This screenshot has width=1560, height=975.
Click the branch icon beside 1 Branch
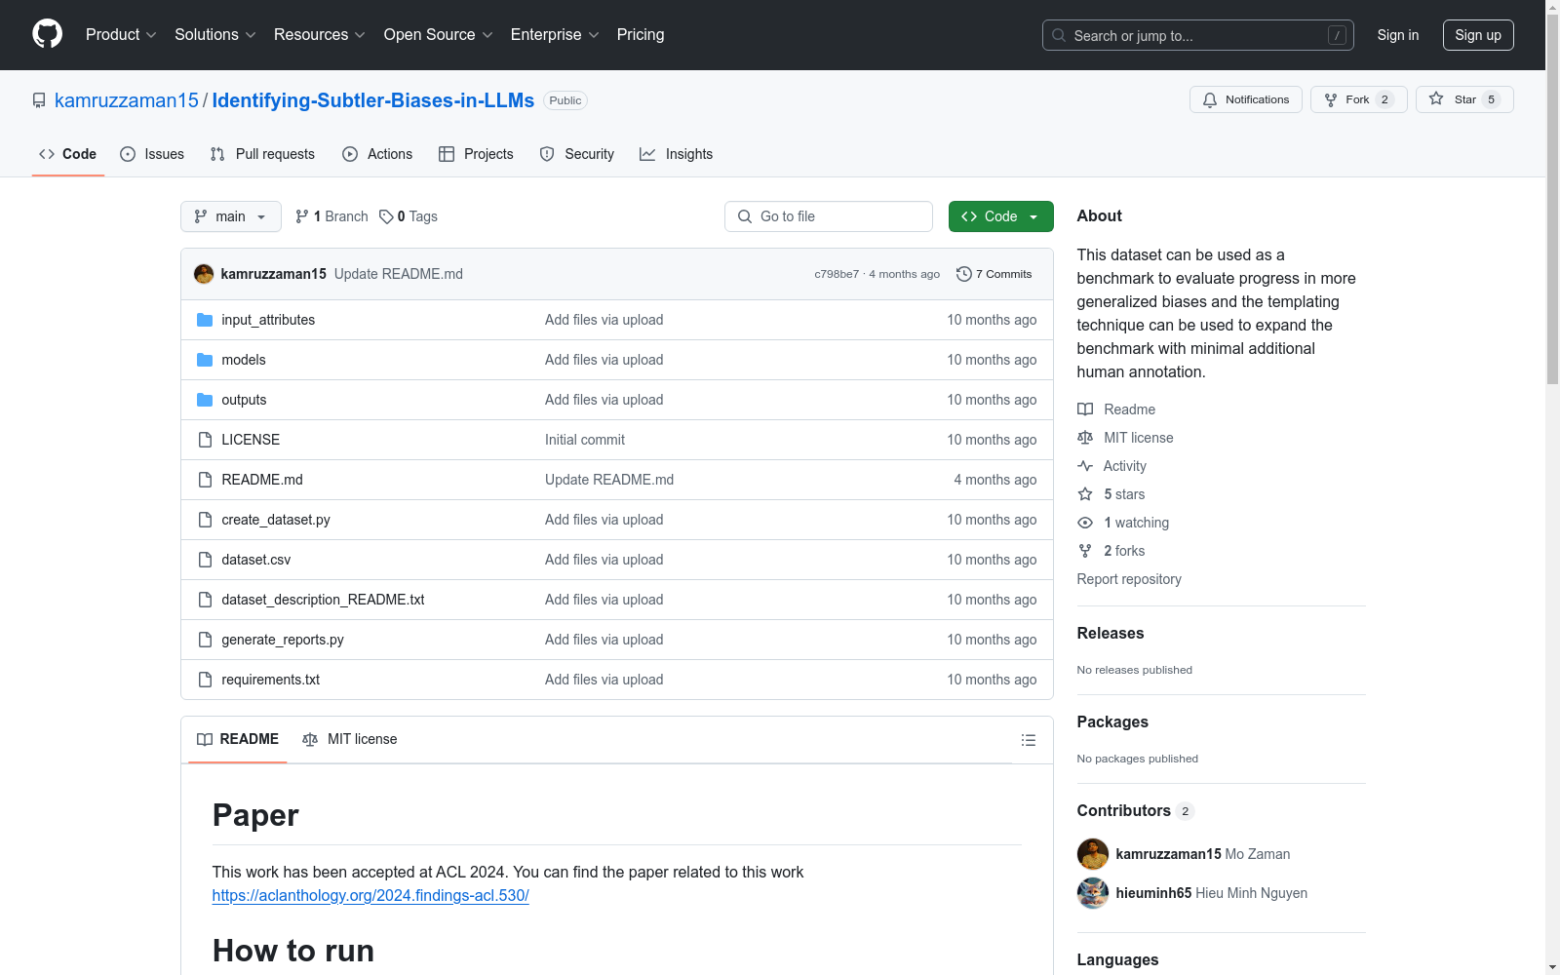coord(302,216)
